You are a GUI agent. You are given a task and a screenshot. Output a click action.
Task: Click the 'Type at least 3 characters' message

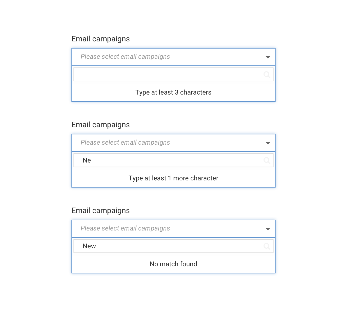pyautogui.click(x=173, y=92)
